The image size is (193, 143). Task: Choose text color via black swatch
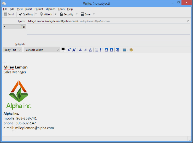[63, 49]
